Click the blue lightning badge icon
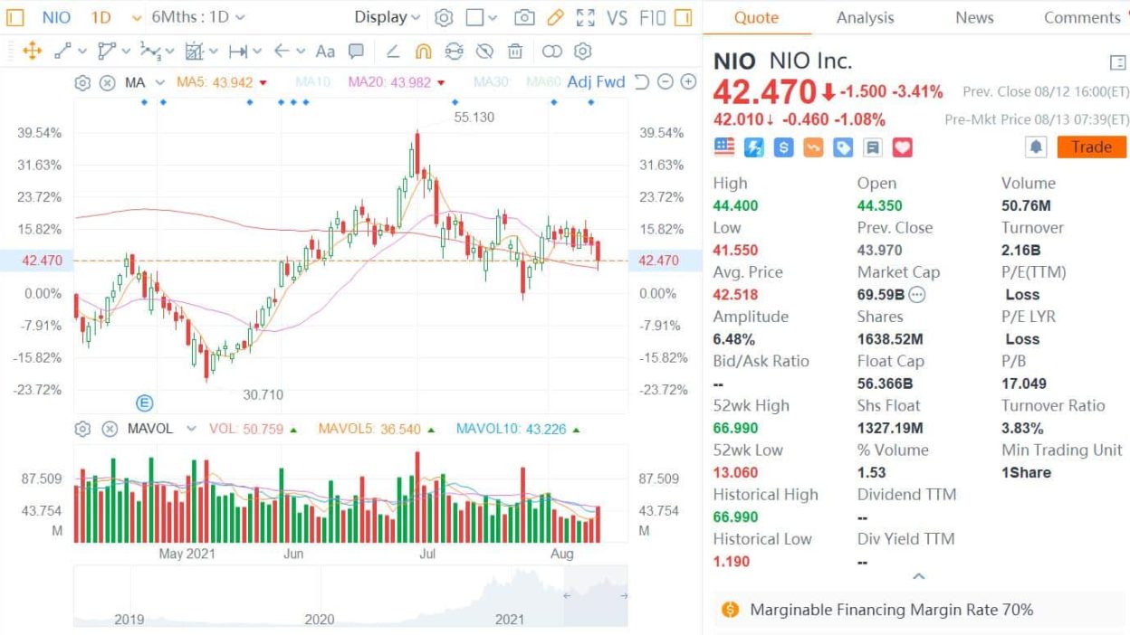The width and height of the screenshot is (1130, 635). click(x=754, y=147)
